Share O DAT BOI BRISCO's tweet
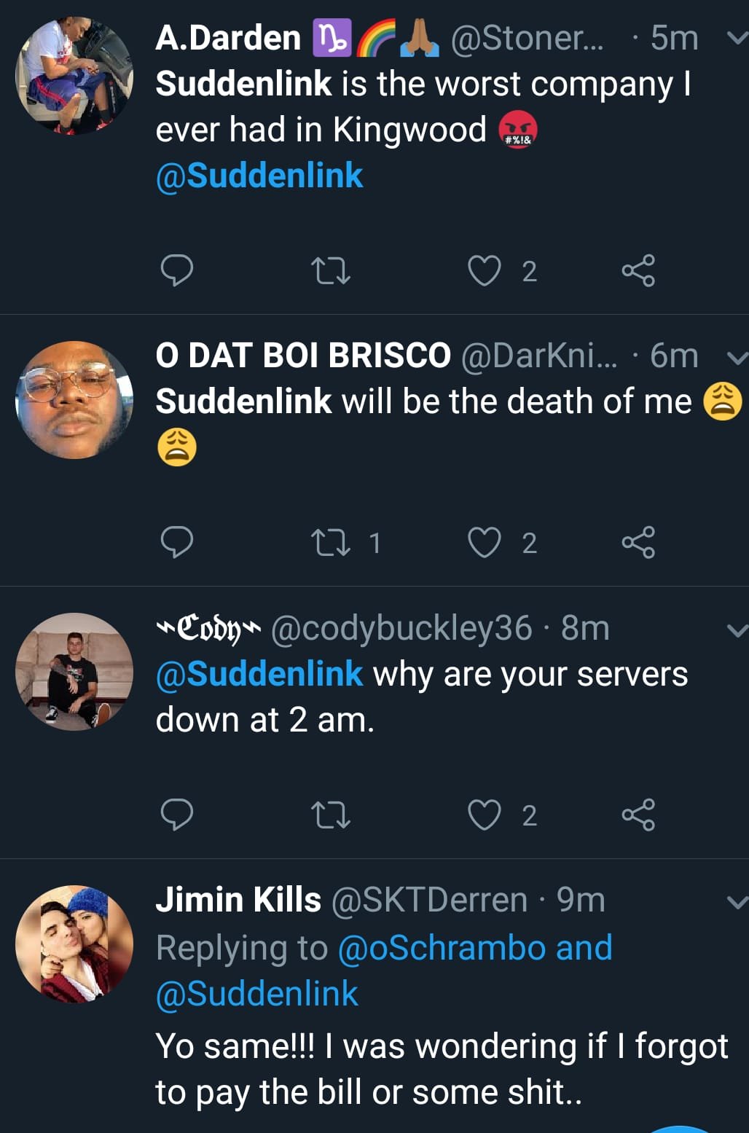This screenshot has height=1133, width=749. [638, 542]
